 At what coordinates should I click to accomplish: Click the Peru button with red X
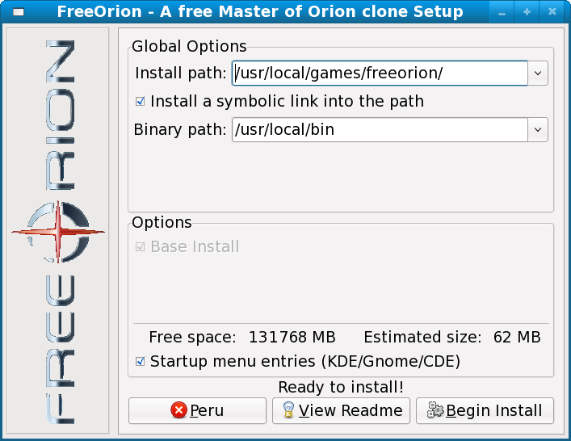197,410
